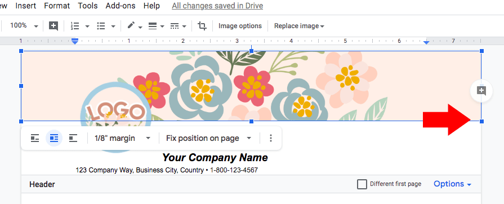Click the top-left image resize handle
Image resolution: width=504 pixels, height=204 pixels.
[x=21, y=51]
